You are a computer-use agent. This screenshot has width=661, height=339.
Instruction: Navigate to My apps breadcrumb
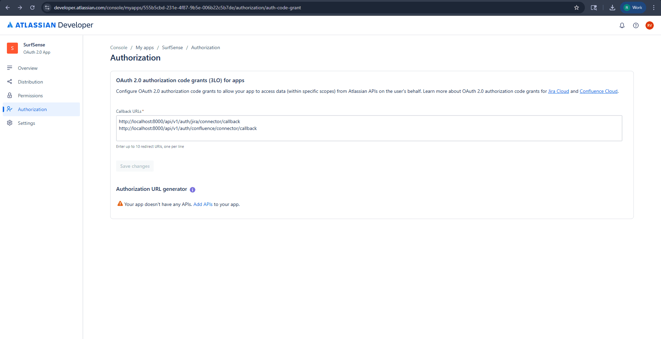tap(144, 47)
